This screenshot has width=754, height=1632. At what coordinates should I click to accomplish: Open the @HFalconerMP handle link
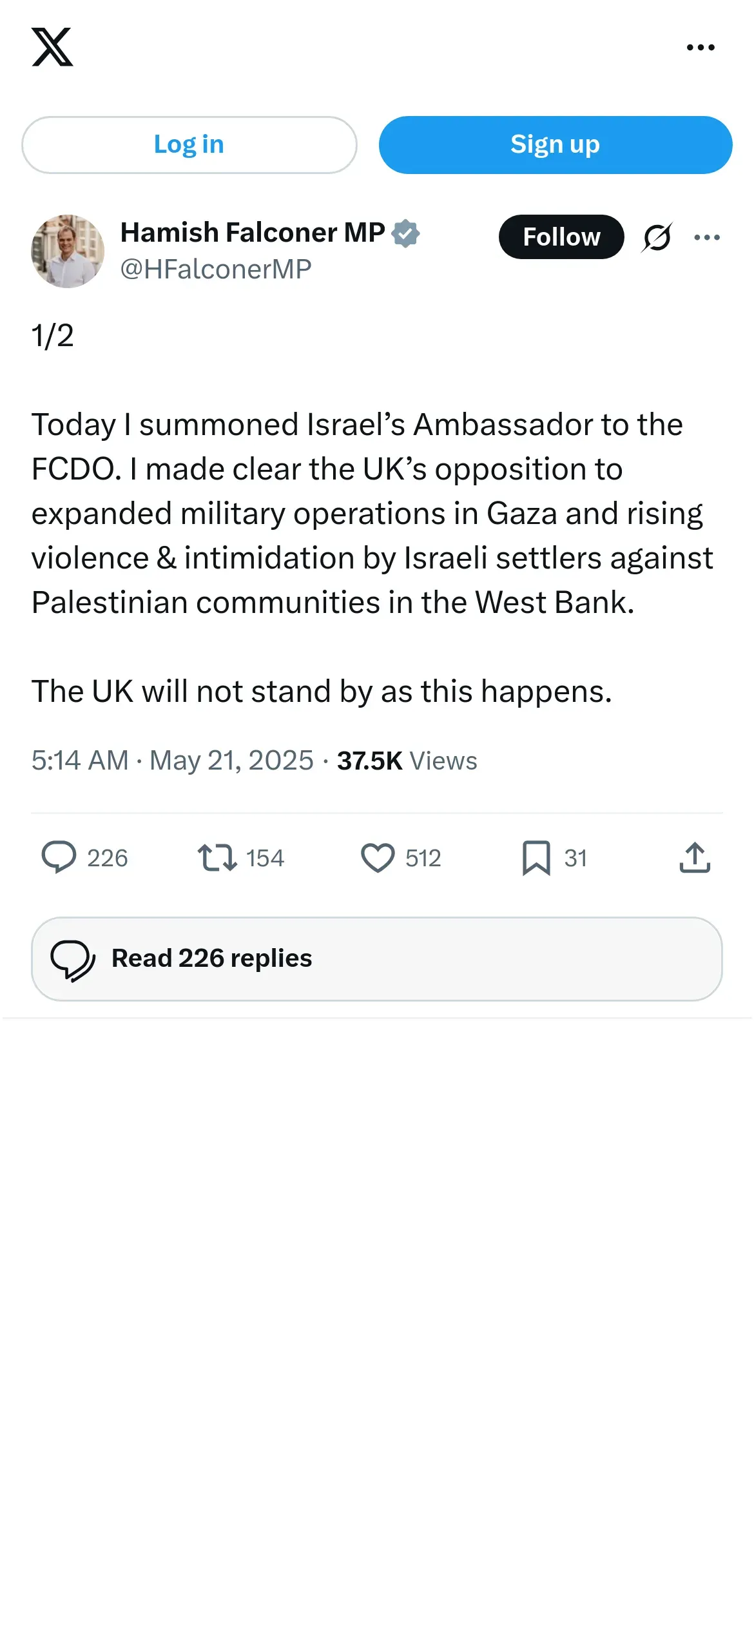216,269
